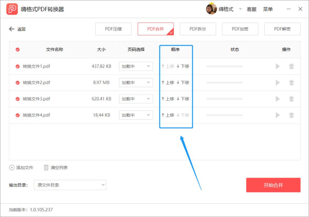Click the 顺序 column header
Viewport: 309px width, 217px height.
click(175, 49)
